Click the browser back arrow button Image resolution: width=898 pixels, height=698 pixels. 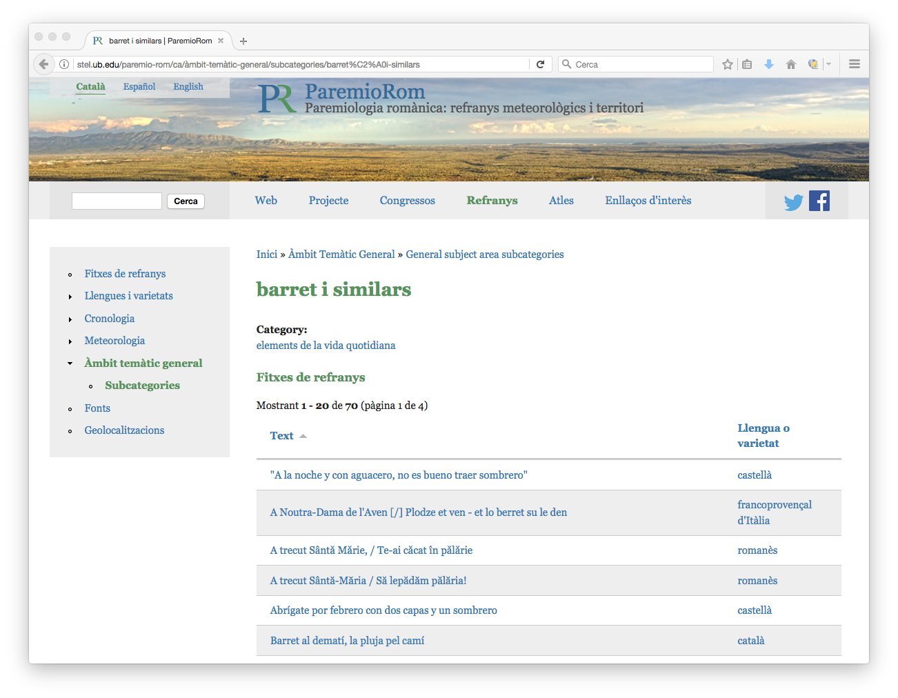coord(43,64)
